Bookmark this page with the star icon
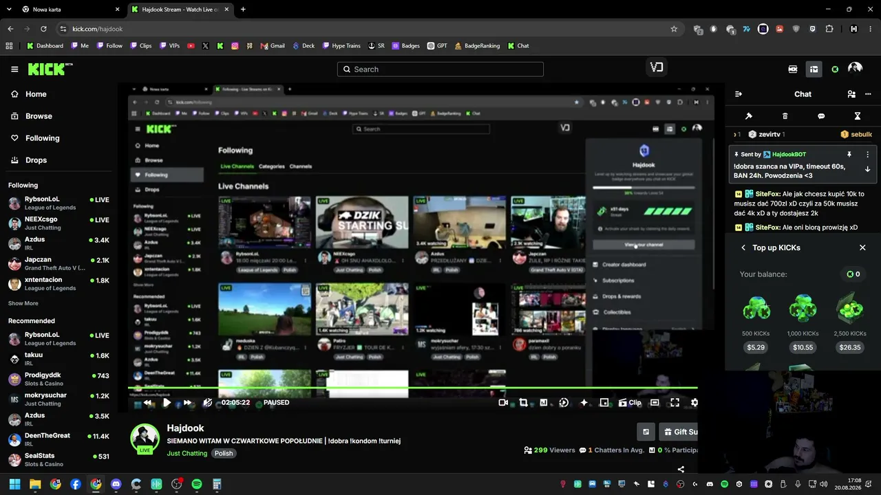The height and width of the screenshot is (495, 881). (x=674, y=29)
